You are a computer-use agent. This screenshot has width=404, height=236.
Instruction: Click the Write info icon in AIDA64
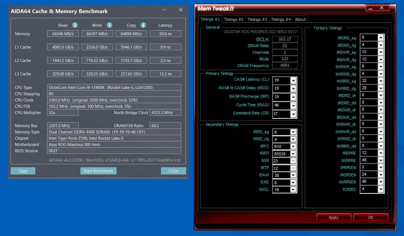pyautogui.click(x=110, y=25)
